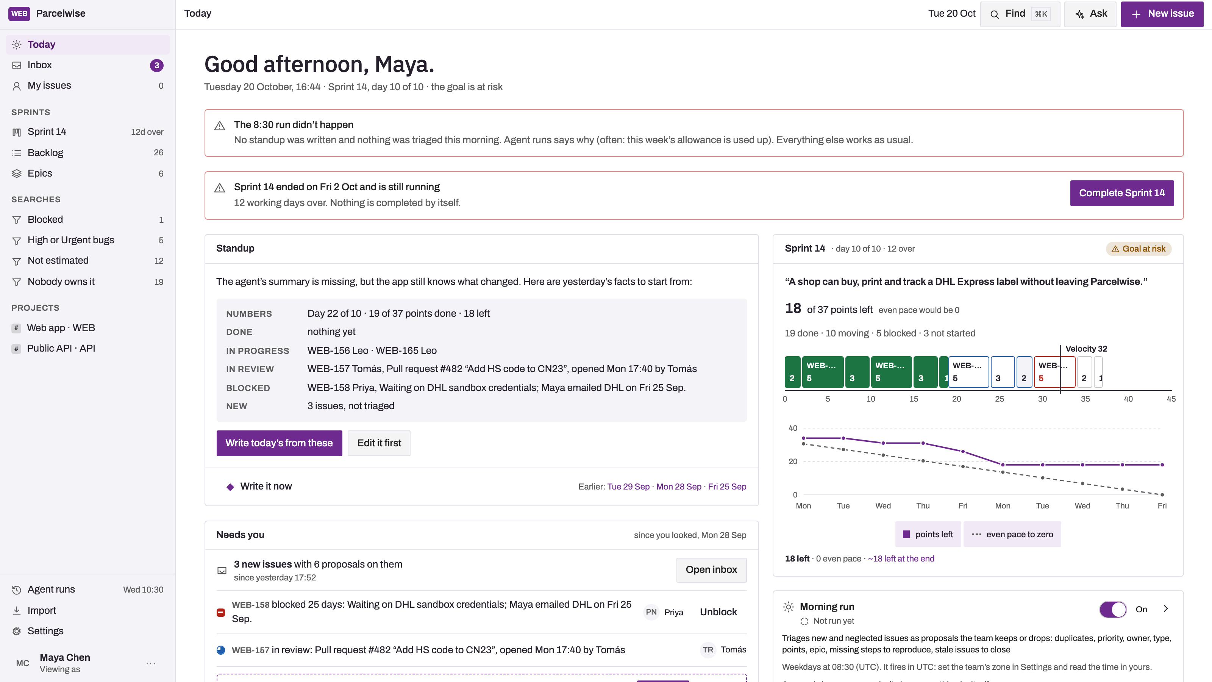Click the first green 2-point sprint bar segment
Viewport: 1212px width, 682px height.
click(792, 372)
